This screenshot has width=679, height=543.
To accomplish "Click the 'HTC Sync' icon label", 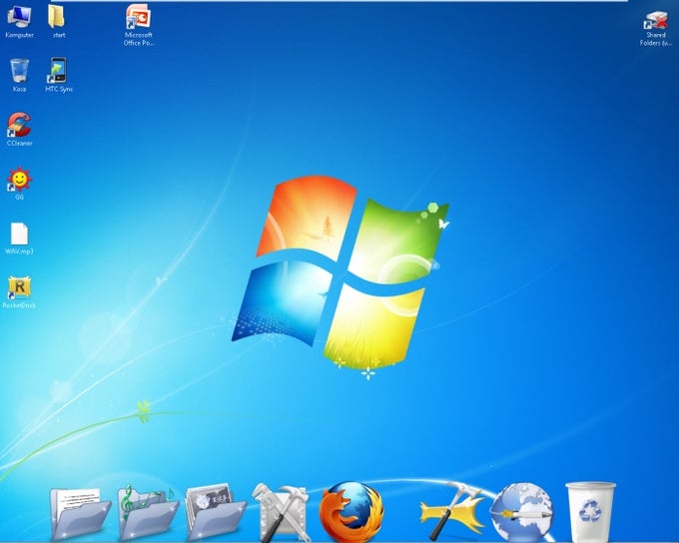I will (x=59, y=89).
